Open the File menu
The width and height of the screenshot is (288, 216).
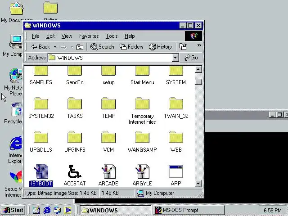pos(36,36)
